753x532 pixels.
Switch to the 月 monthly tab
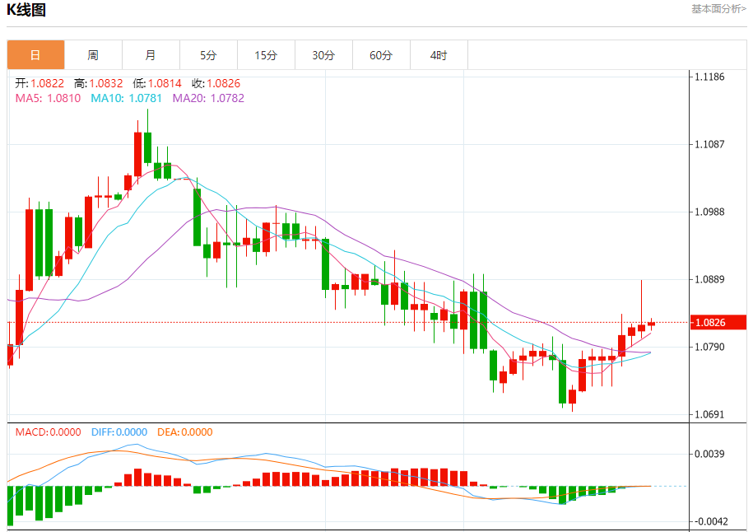point(151,55)
